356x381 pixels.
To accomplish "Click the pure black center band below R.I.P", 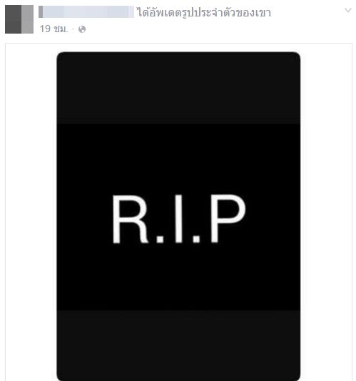I will 178,277.
